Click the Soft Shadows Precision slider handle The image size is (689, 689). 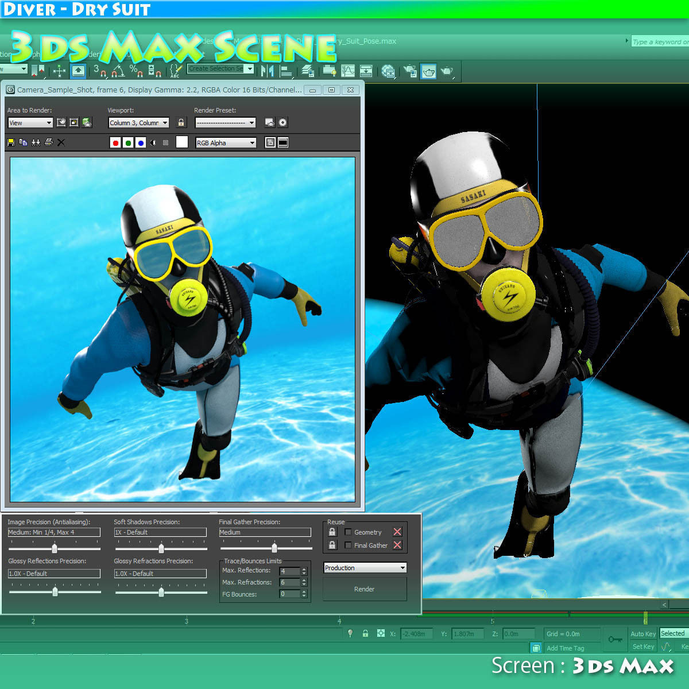(x=161, y=548)
